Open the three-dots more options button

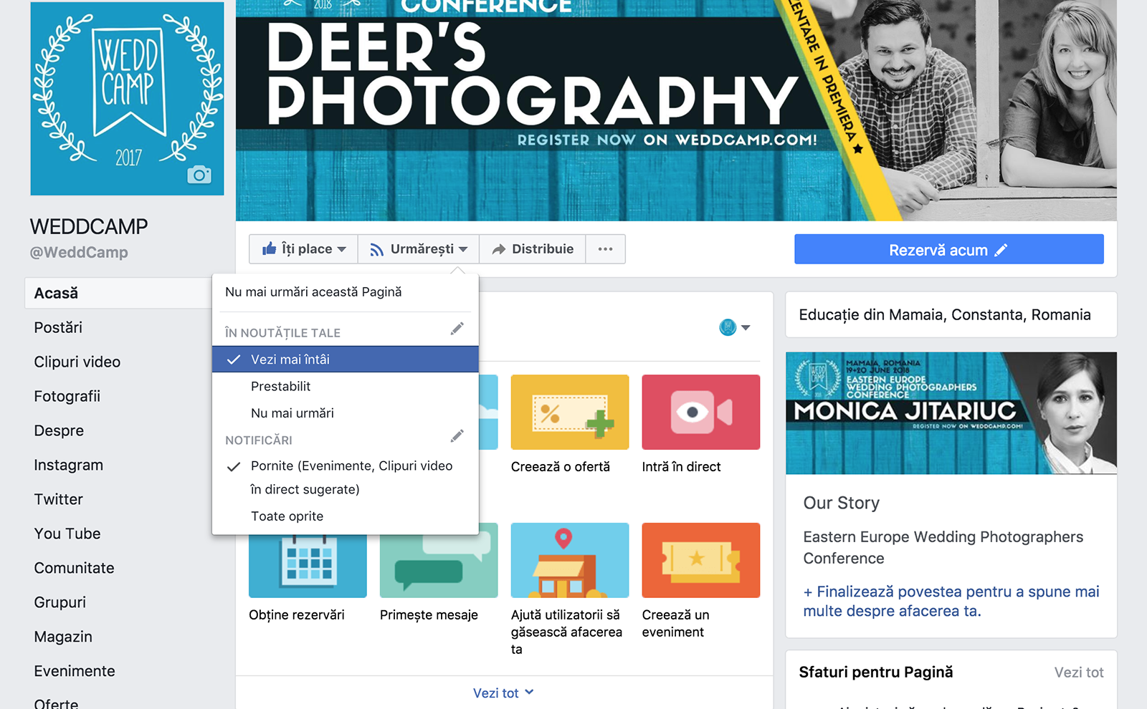click(605, 249)
